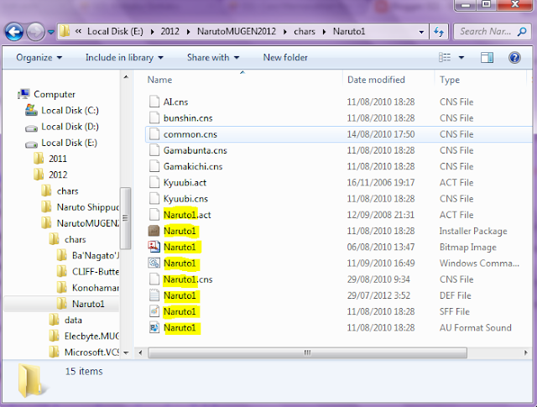Screen dimensions: 537x407
Task: Open Local Disk (D:) in the tree
Action: (x=70, y=127)
